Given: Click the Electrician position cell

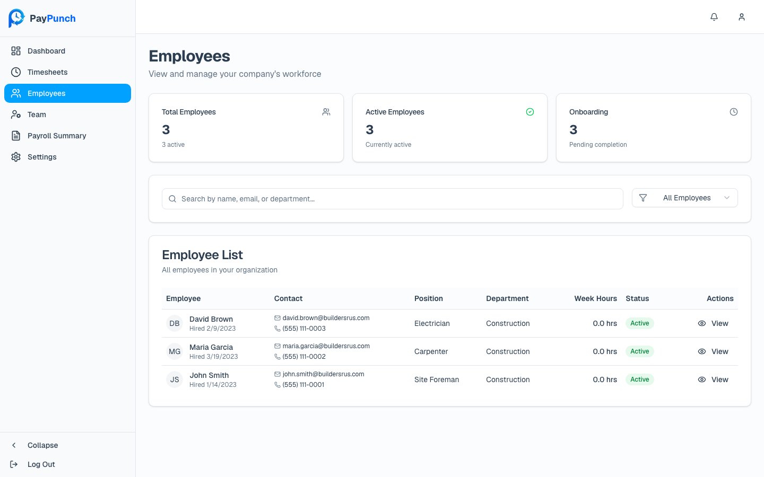Looking at the screenshot, I should click(432, 323).
